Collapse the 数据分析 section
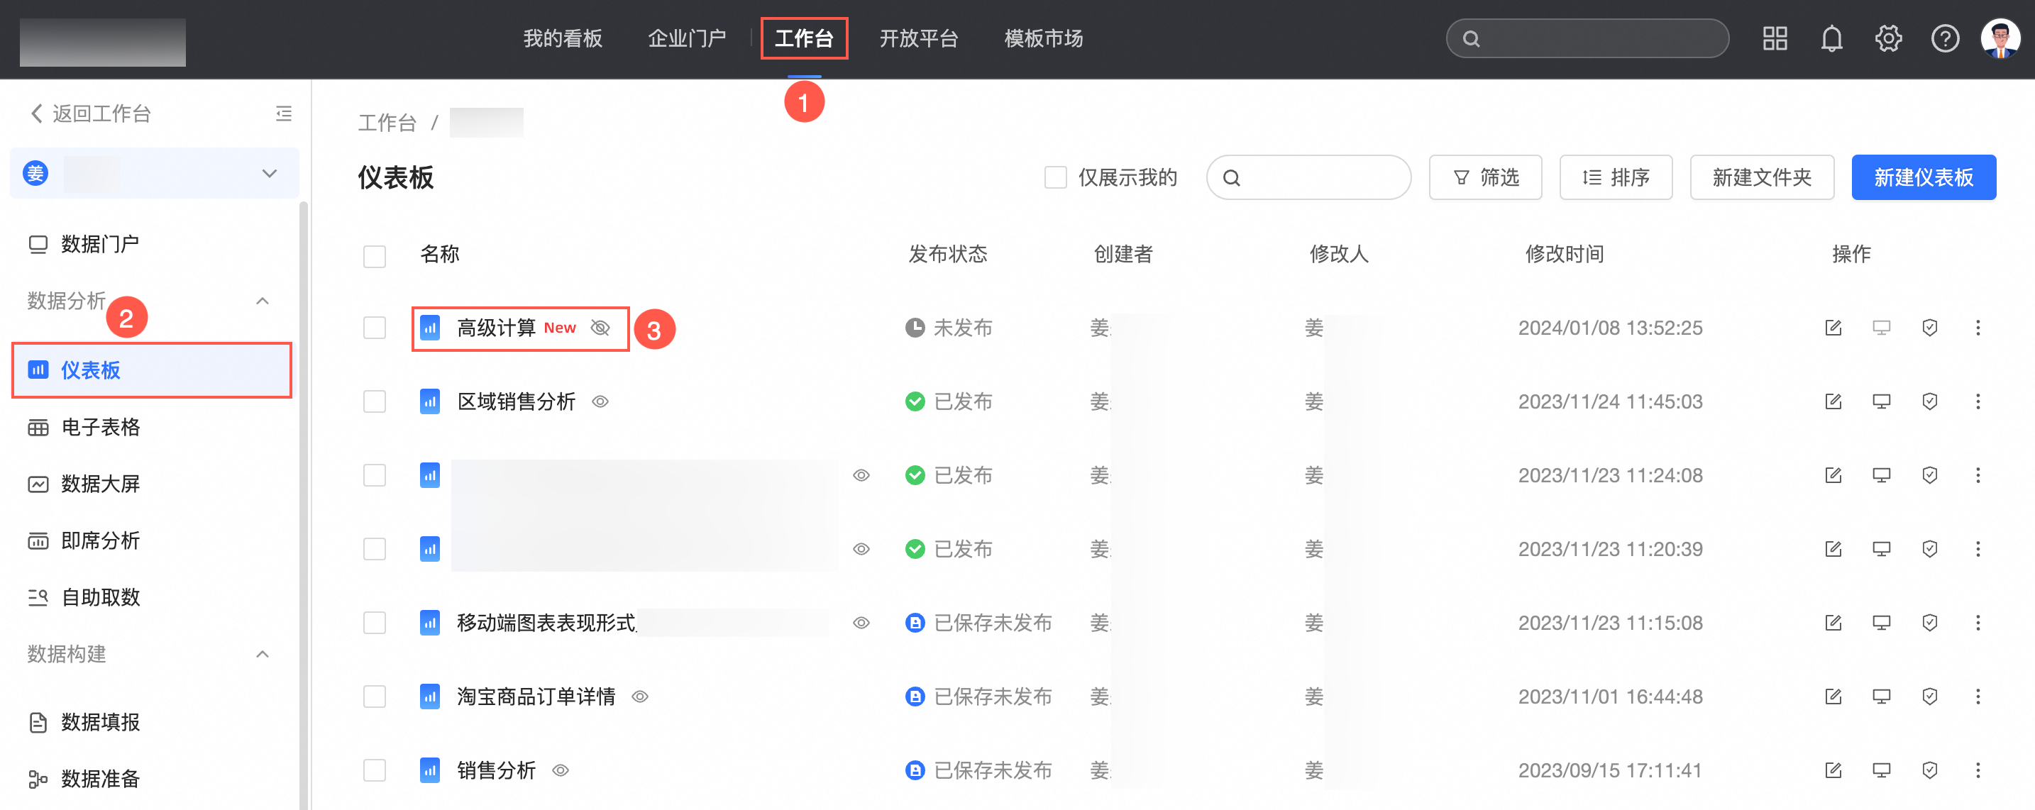This screenshot has width=2035, height=810. coord(263,301)
